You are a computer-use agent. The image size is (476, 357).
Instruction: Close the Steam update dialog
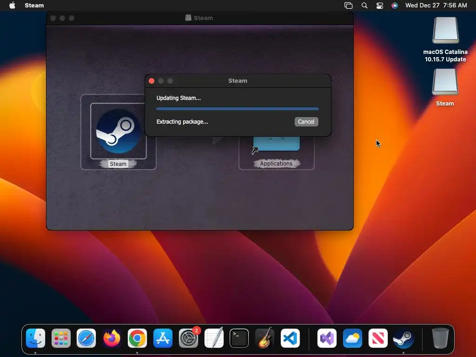[152, 81]
